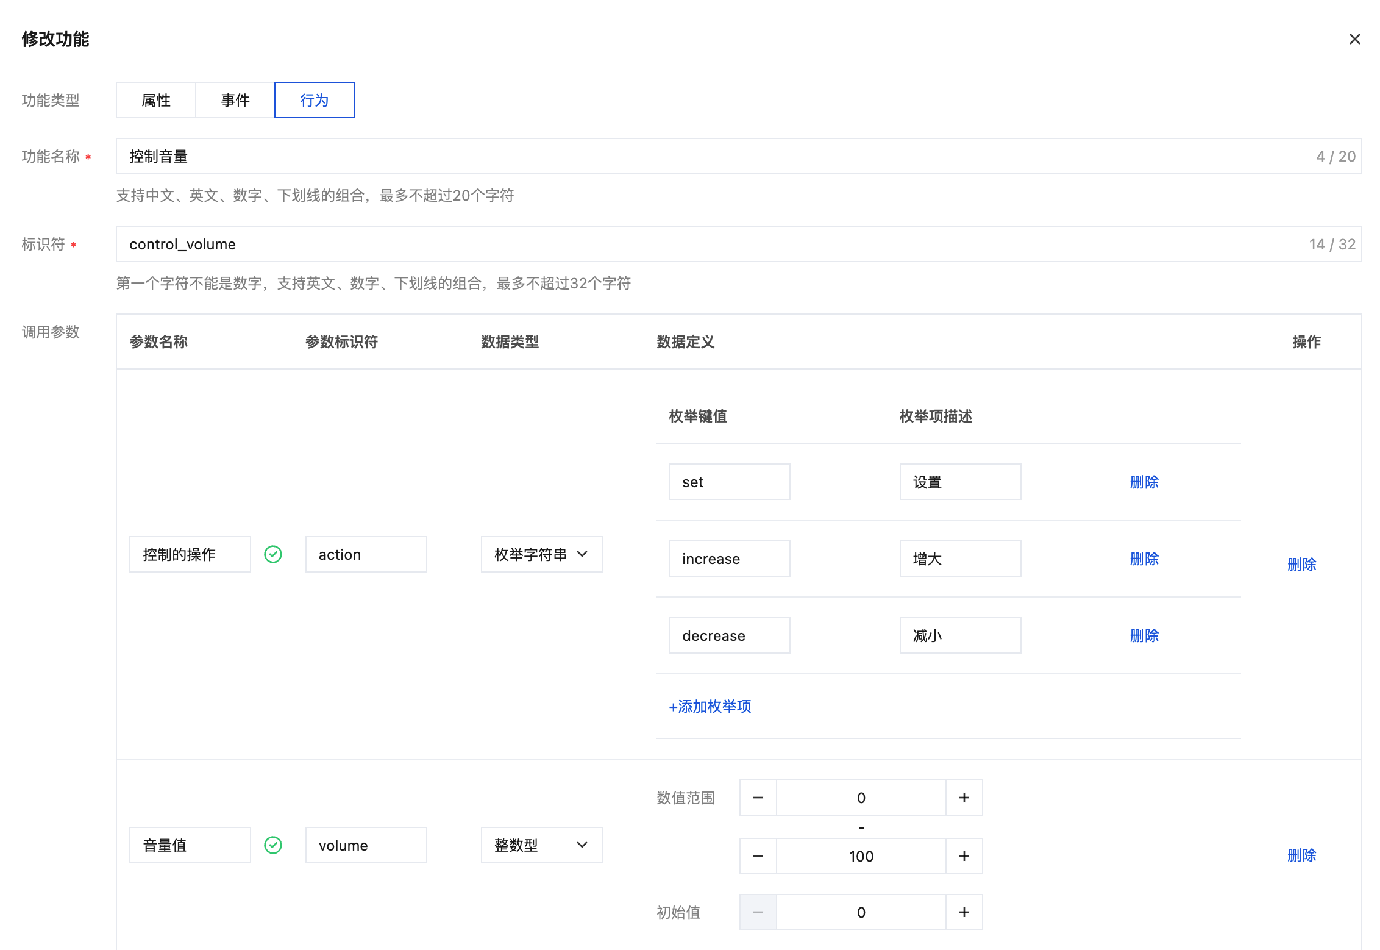Delete the set enum item
The width and height of the screenshot is (1380, 950).
(1144, 482)
